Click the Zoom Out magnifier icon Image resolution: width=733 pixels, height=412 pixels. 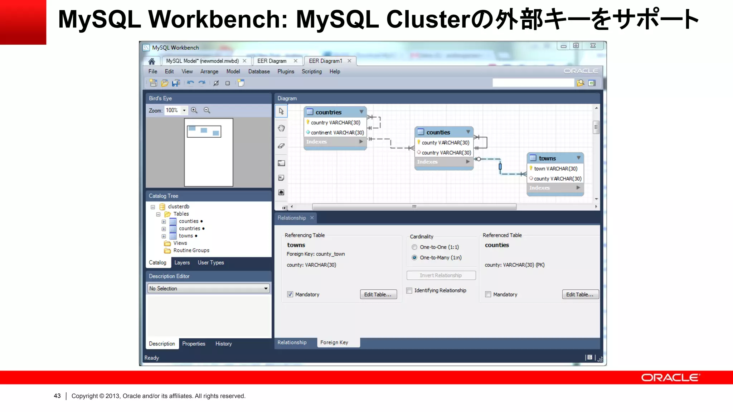pos(207,110)
